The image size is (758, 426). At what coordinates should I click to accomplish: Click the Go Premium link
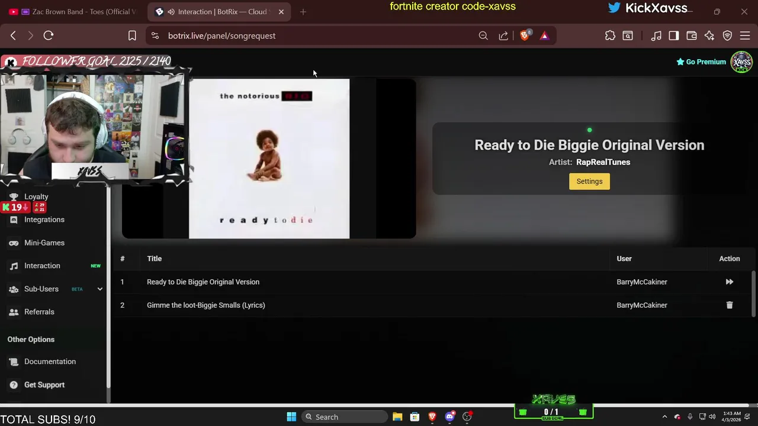click(x=701, y=62)
